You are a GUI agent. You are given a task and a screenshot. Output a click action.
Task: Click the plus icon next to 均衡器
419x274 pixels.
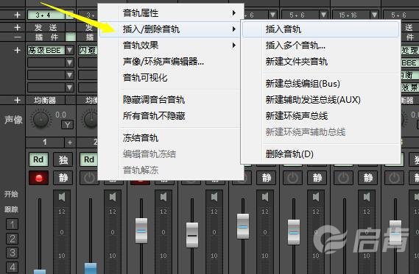click(x=17, y=100)
